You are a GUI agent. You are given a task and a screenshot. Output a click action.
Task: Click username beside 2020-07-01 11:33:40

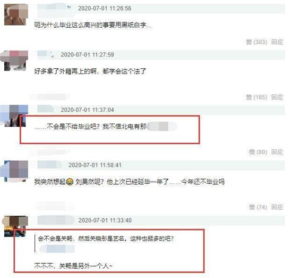pos(56,220)
